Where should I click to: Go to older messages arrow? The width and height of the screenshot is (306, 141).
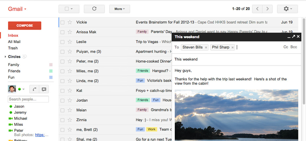[x=267, y=9]
